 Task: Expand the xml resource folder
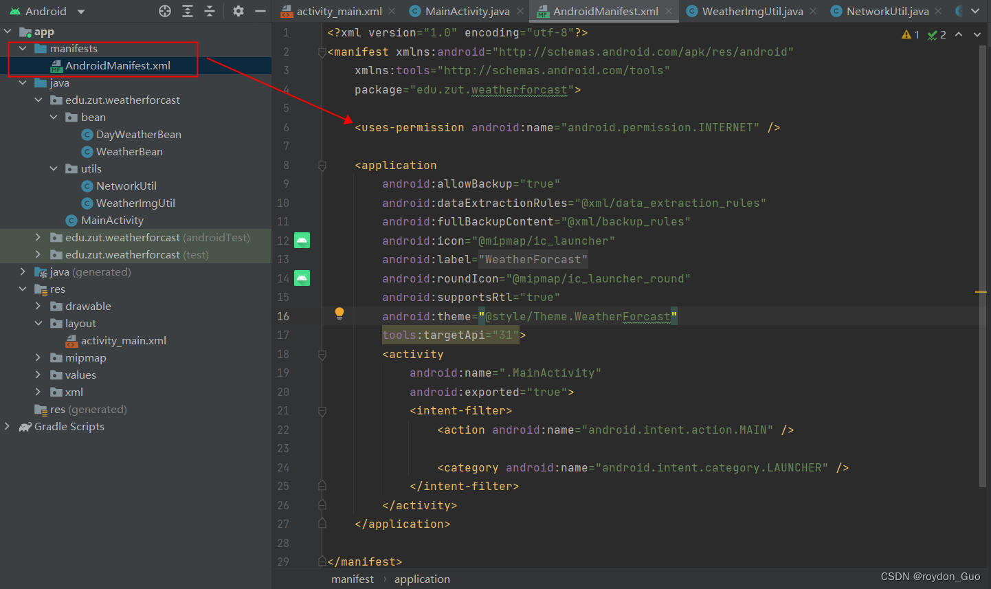coord(38,392)
